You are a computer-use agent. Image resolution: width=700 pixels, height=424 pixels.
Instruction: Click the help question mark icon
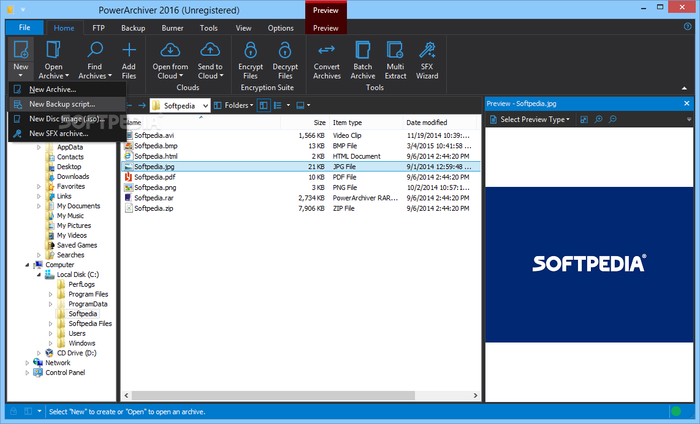688,27
